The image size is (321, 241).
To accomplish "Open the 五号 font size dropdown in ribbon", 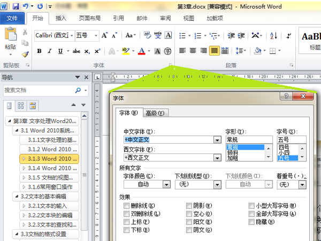I will pos(96,36).
